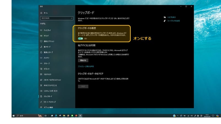Viewport: 221px width, 124px height.
Task: Click the IME あ indicator in the tray
Action: [x=198, y=116]
